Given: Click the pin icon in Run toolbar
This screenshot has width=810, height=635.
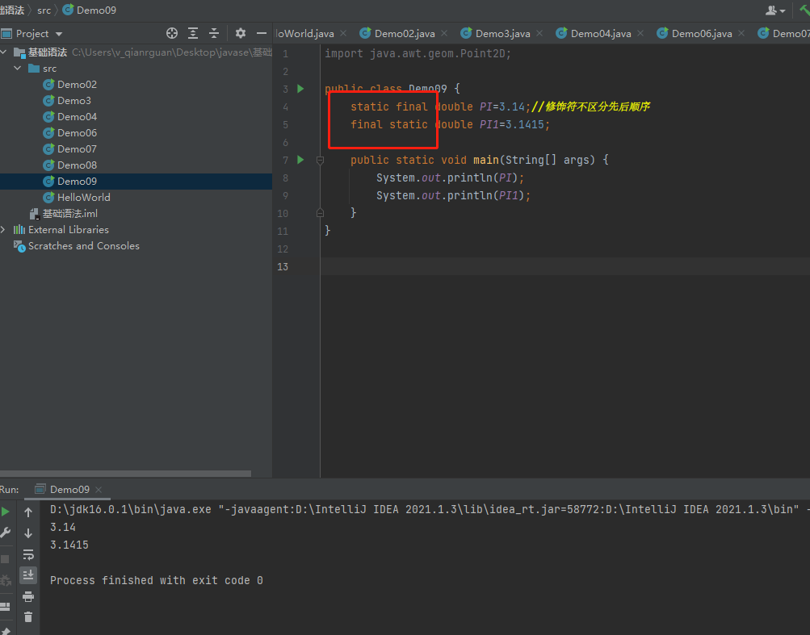Looking at the screenshot, I should tap(5, 632).
